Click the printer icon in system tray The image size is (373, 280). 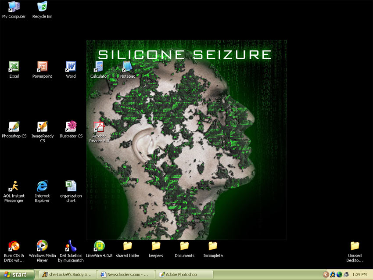pos(346,274)
